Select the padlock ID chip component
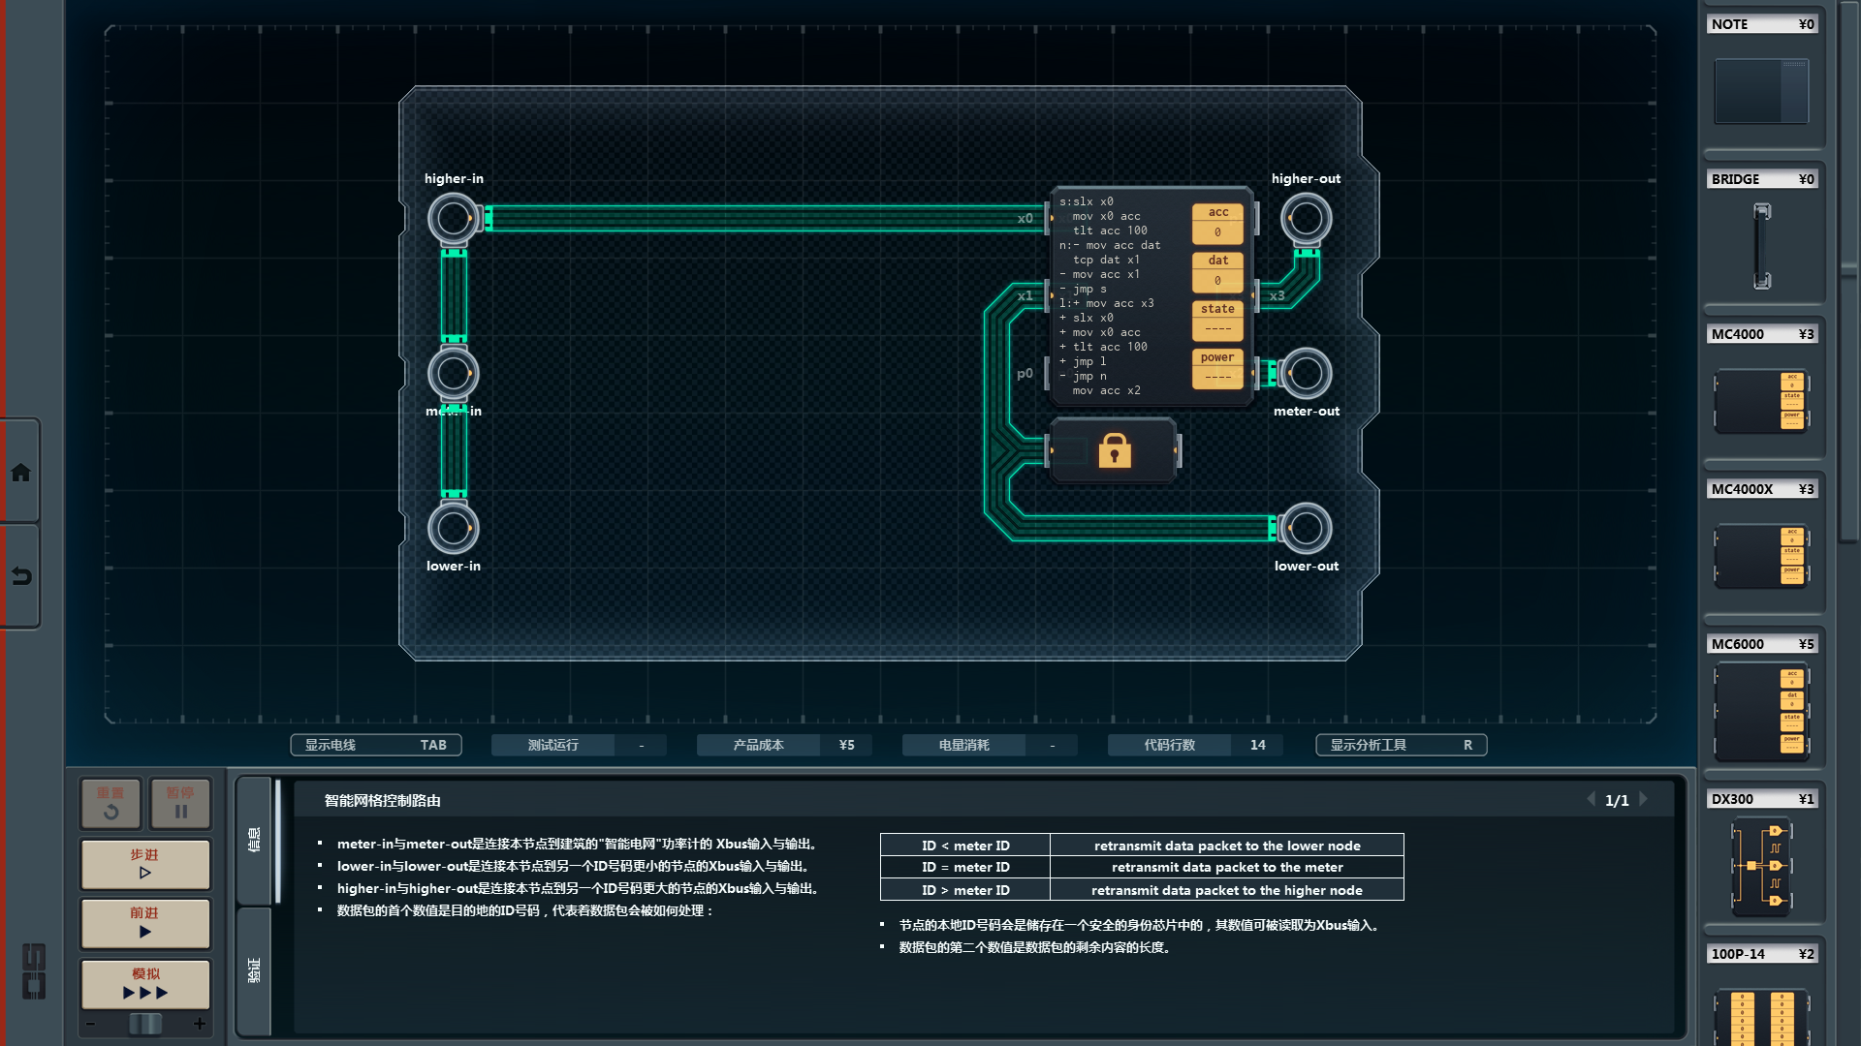1861x1046 pixels. [1114, 450]
